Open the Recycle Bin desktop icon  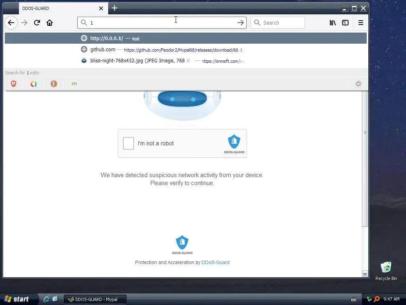pyautogui.click(x=386, y=271)
